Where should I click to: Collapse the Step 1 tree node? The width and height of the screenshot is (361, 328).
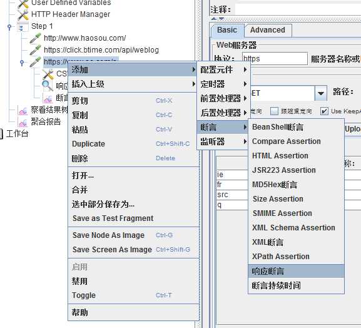pyautogui.click(x=9, y=27)
